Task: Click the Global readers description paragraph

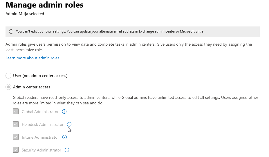Action: (135, 100)
